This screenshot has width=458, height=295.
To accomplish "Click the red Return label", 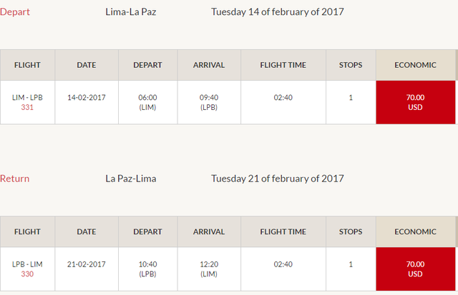I will coord(14,179).
